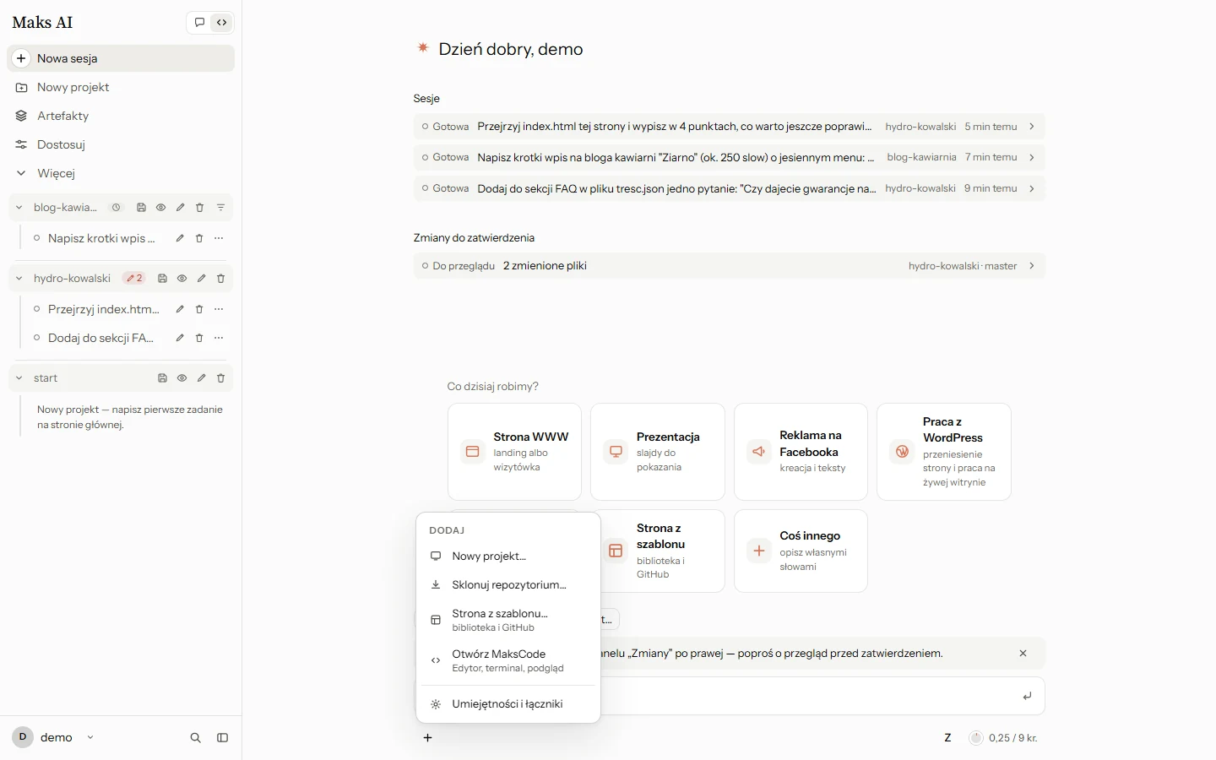Expand the Więcej section in sidebar
Viewport: 1216px width, 760px height.
coord(121,173)
